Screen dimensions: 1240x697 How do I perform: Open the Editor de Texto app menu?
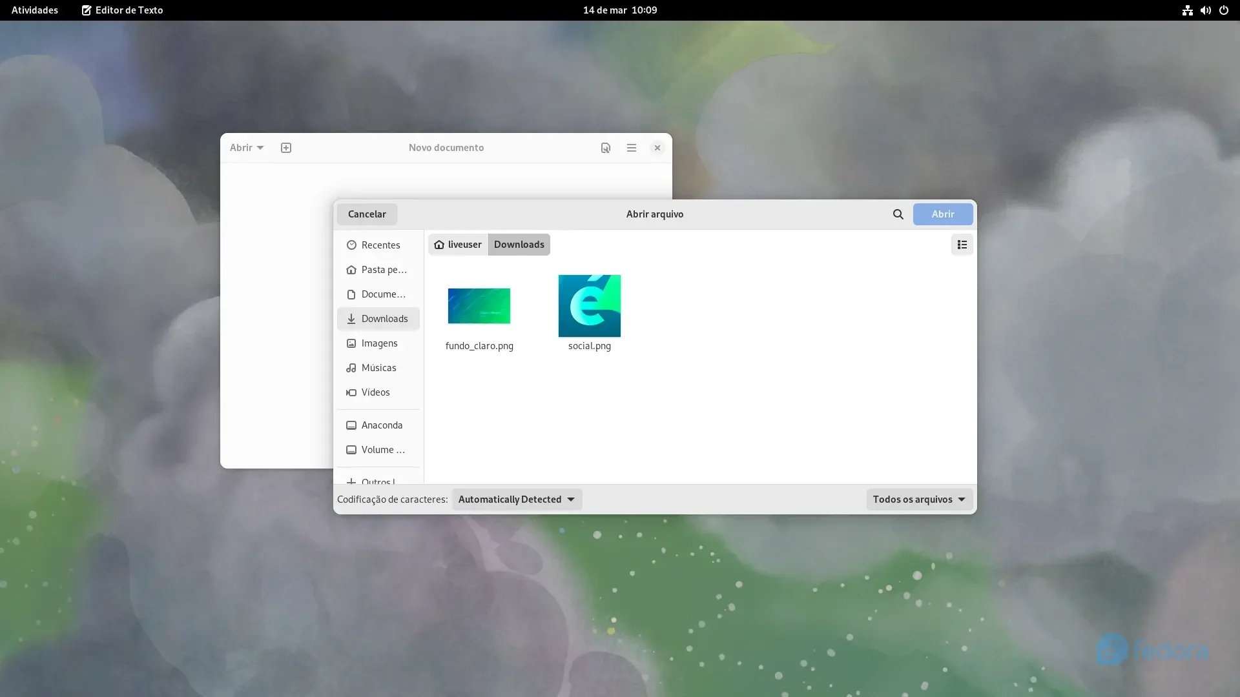click(x=122, y=10)
